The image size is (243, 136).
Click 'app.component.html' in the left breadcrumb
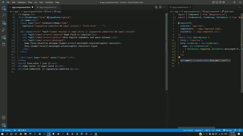33,12
